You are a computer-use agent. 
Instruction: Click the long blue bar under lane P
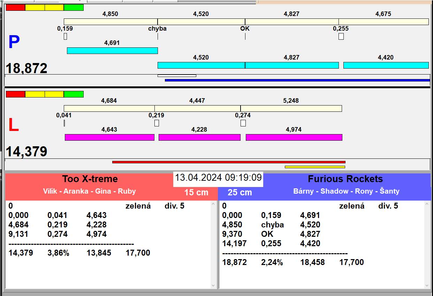pos(297,80)
